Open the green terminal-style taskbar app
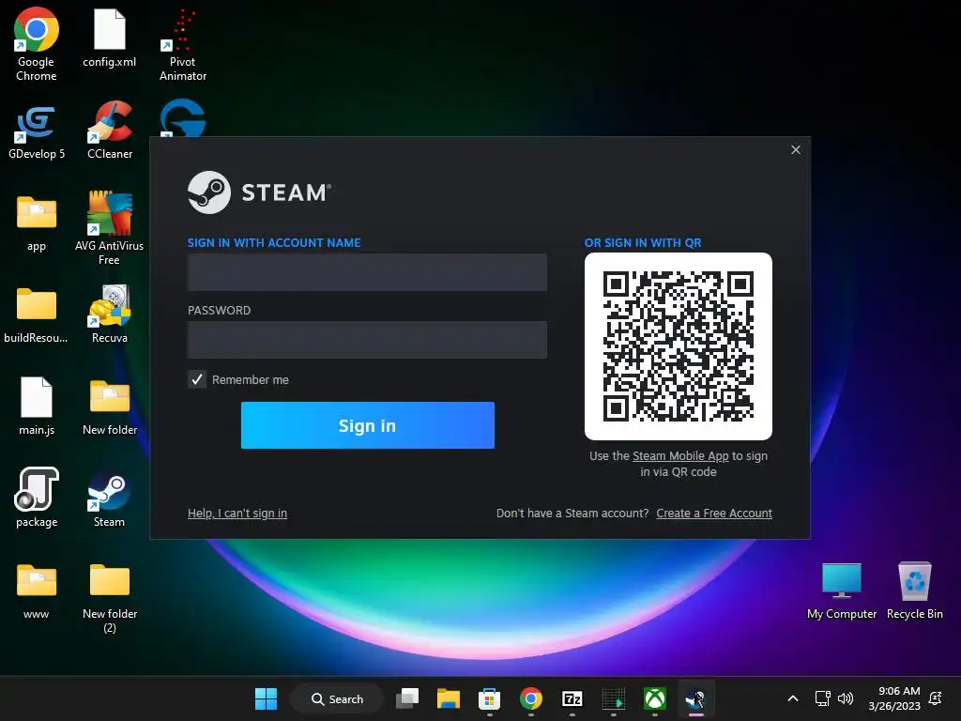This screenshot has height=721, width=961. (x=614, y=698)
